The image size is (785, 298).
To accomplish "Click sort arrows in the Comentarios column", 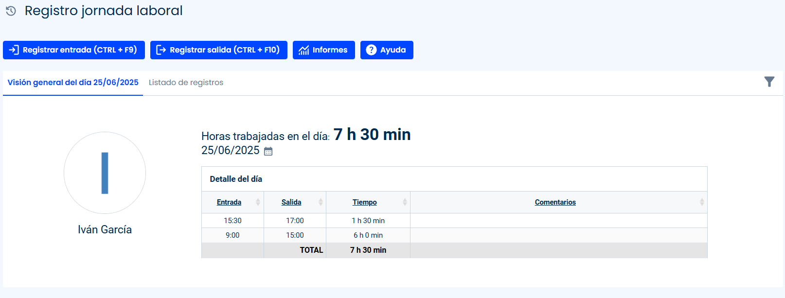I will (x=702, y=202).
